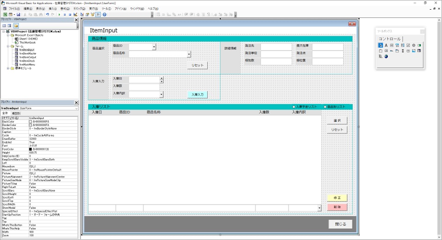Pick the ListBox control in the Toolbox

point(402,46)
